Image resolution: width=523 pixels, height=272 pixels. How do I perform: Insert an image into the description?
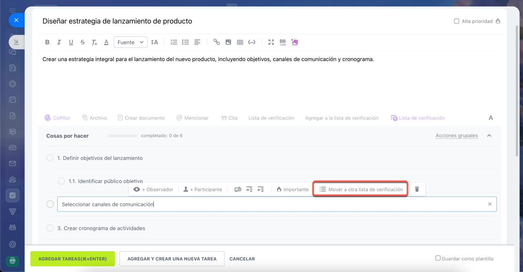(x=228, y=42)
